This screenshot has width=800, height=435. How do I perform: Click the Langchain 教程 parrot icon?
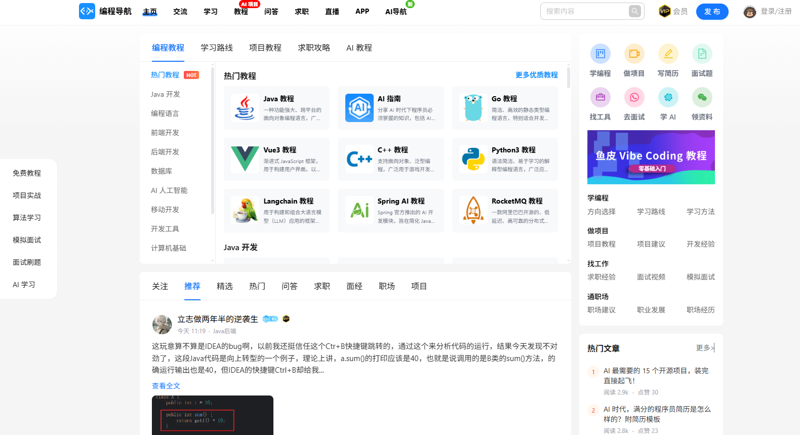point(245,210)
